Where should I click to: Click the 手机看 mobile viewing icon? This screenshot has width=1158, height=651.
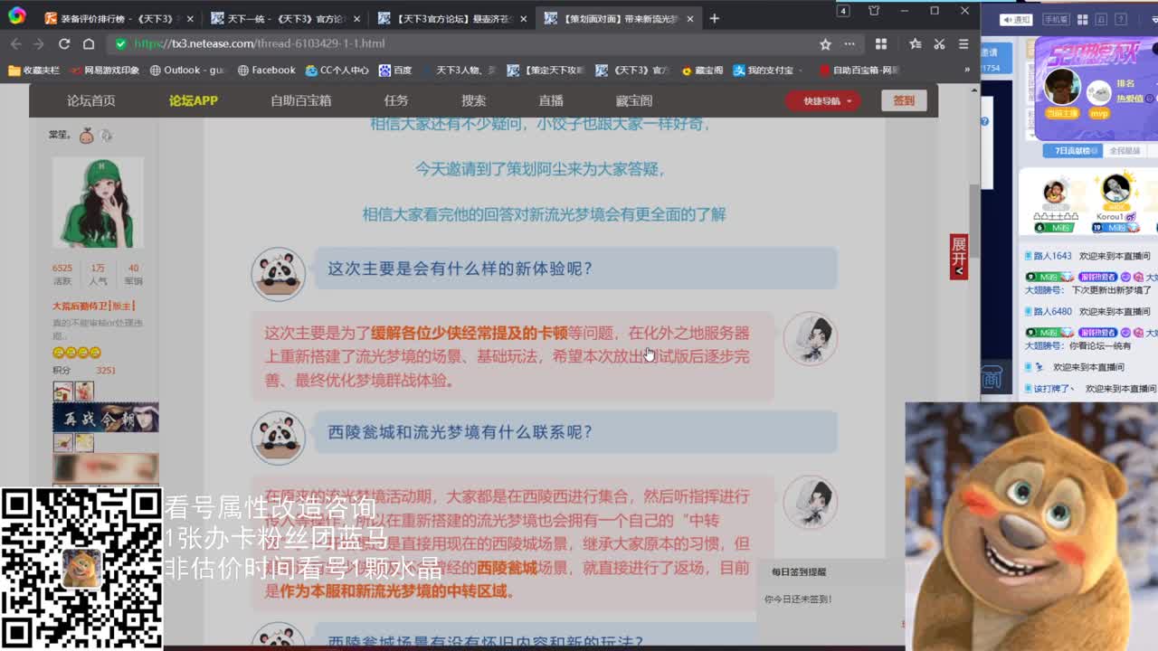(1055, 18)
